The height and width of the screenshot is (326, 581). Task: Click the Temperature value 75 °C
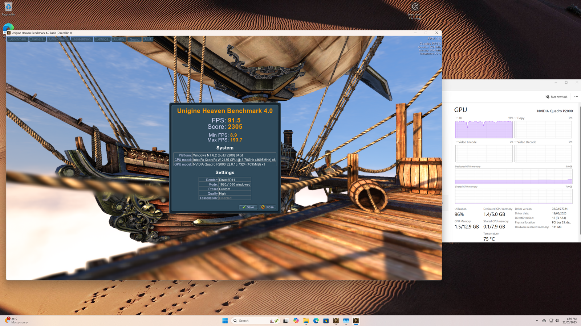[489, 239]
